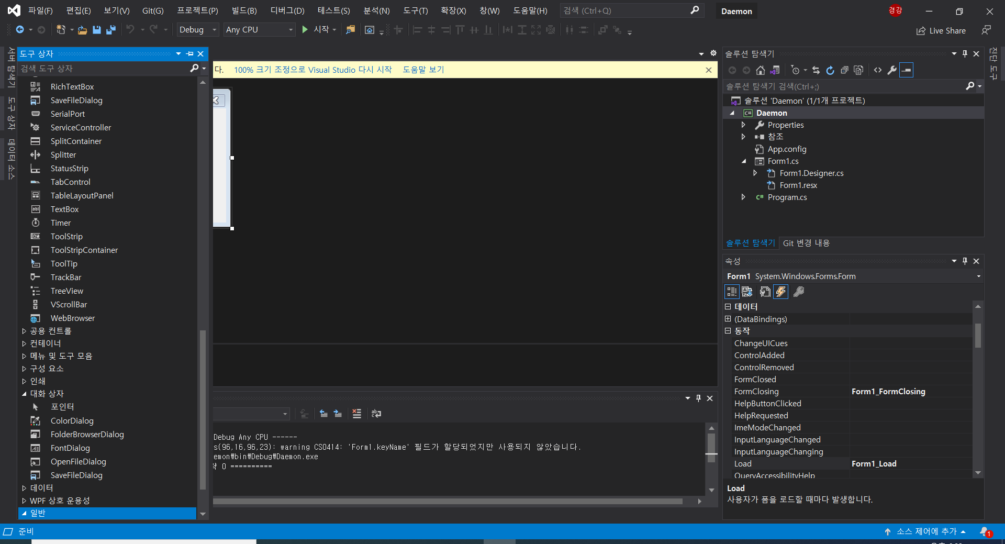This screenshot has height=544, width=1005.
Task: Switch to 솔루션 탐색기 tab
Action: [750, 243]
